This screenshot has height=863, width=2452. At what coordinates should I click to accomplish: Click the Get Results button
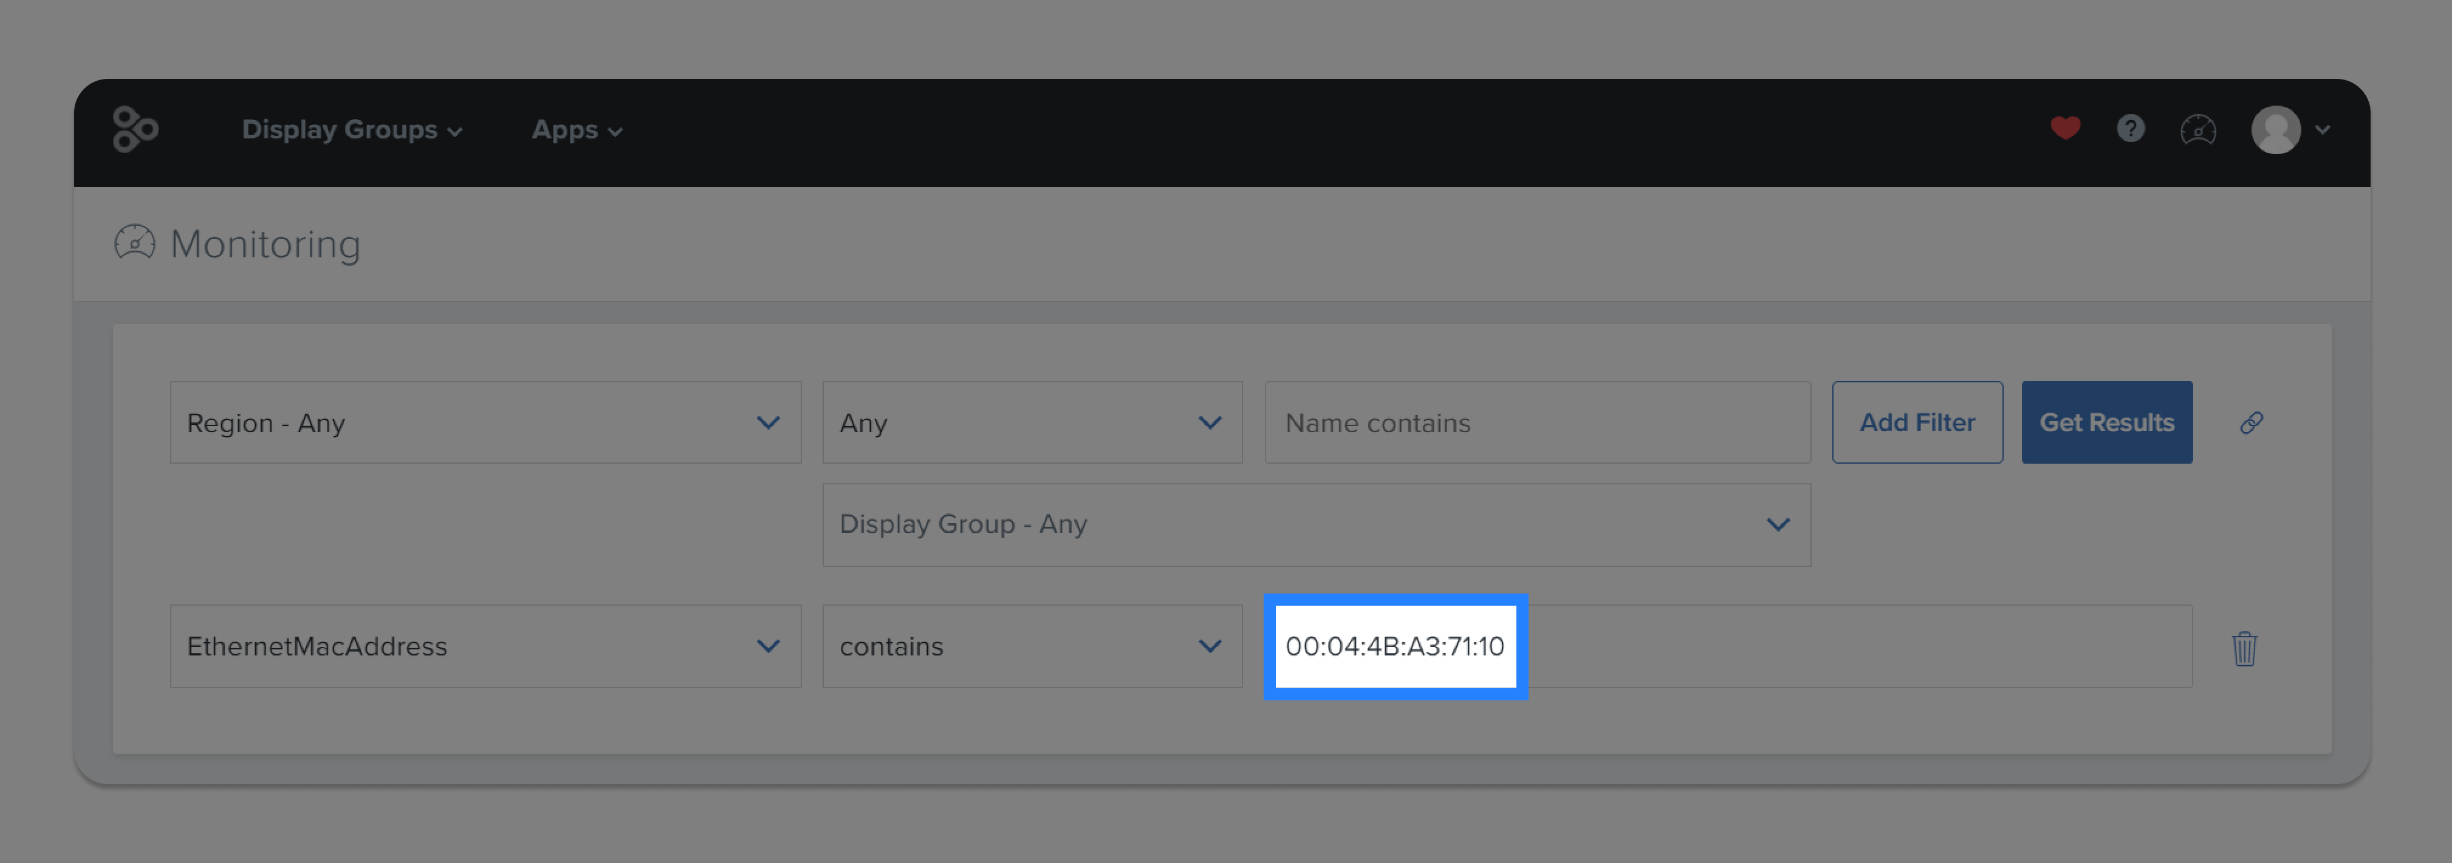2106,422
